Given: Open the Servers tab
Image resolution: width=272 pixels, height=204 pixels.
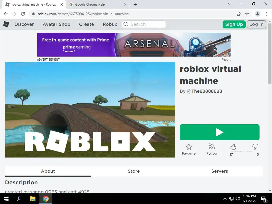Looking at the screenshot, I should point(220,171).
